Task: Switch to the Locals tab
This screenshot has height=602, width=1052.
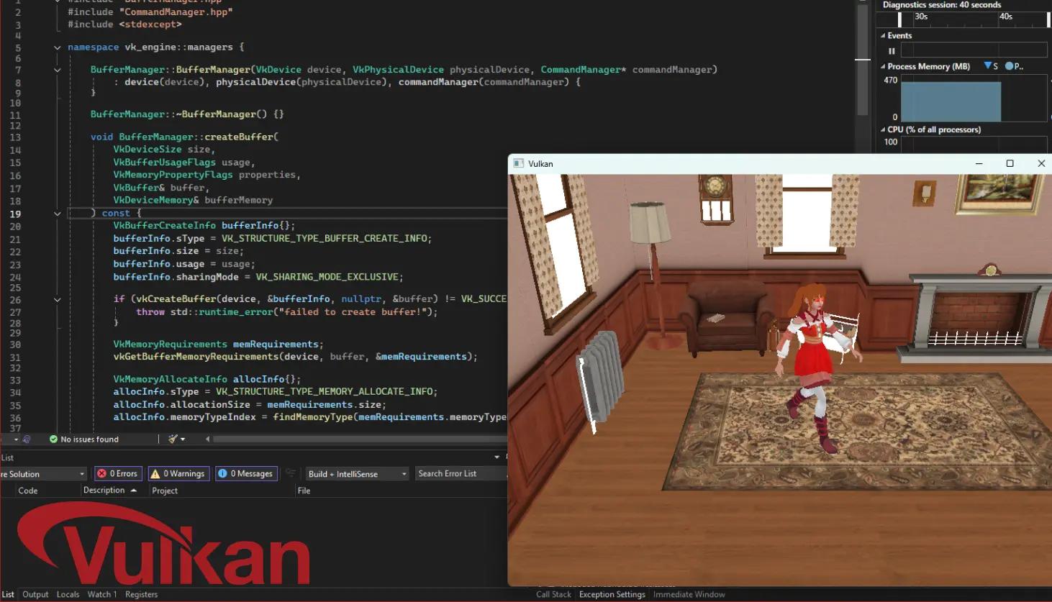Action: (x=68, y=594)
